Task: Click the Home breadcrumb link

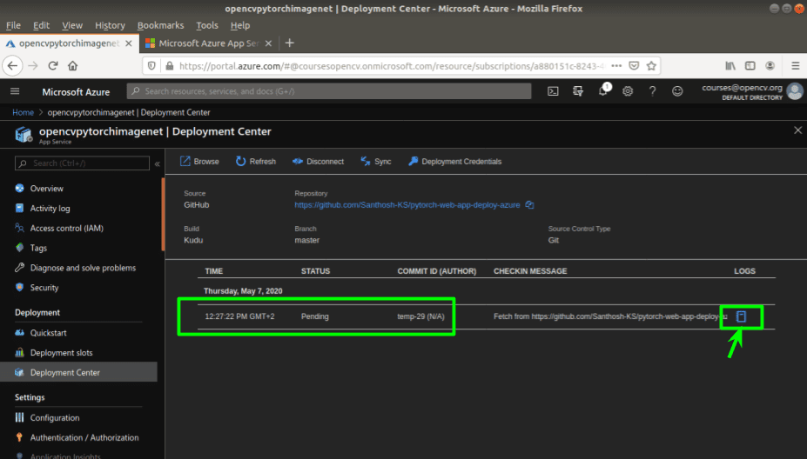Action: tap(24, 112)
